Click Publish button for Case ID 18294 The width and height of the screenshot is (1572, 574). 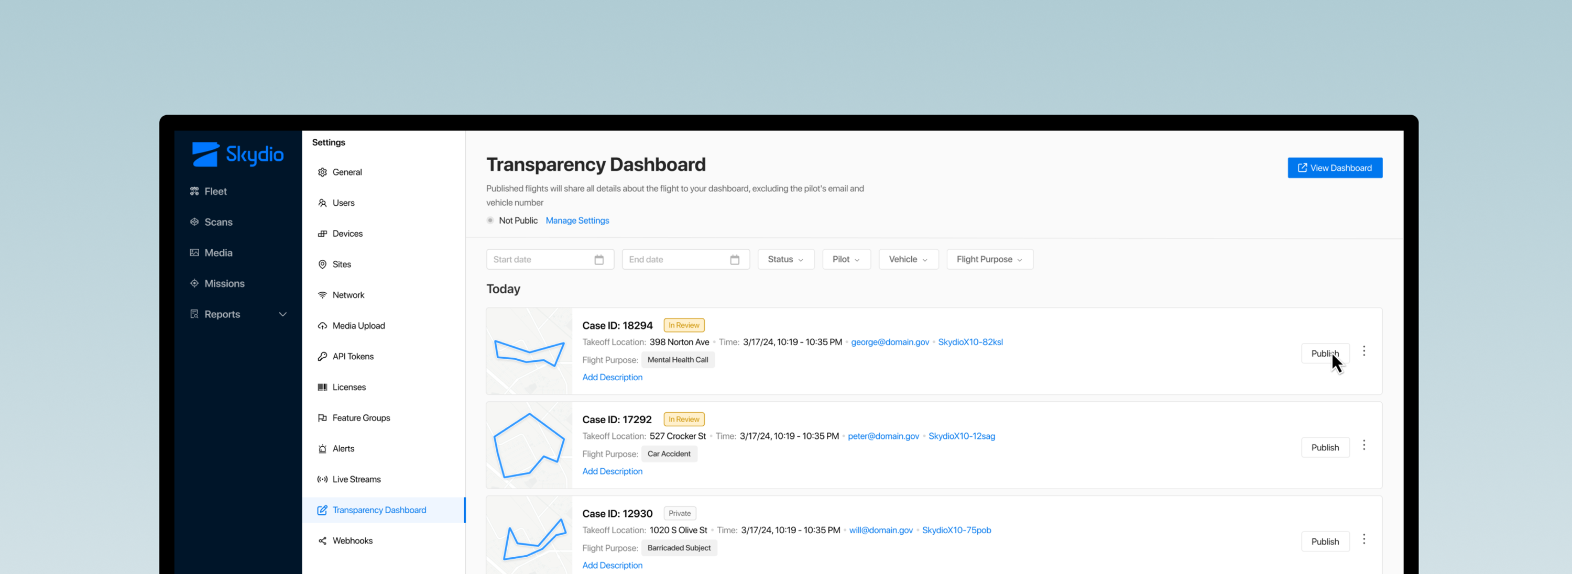pyautogui.click(x=1325, y=352)
